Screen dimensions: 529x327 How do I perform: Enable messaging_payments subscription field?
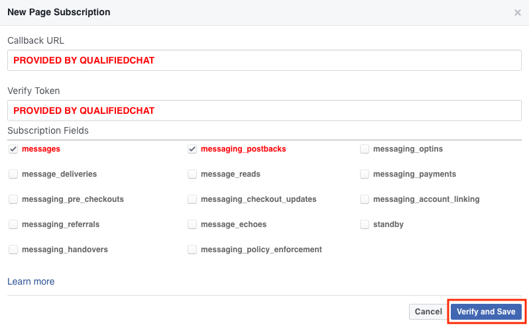(x=365, y=174)
